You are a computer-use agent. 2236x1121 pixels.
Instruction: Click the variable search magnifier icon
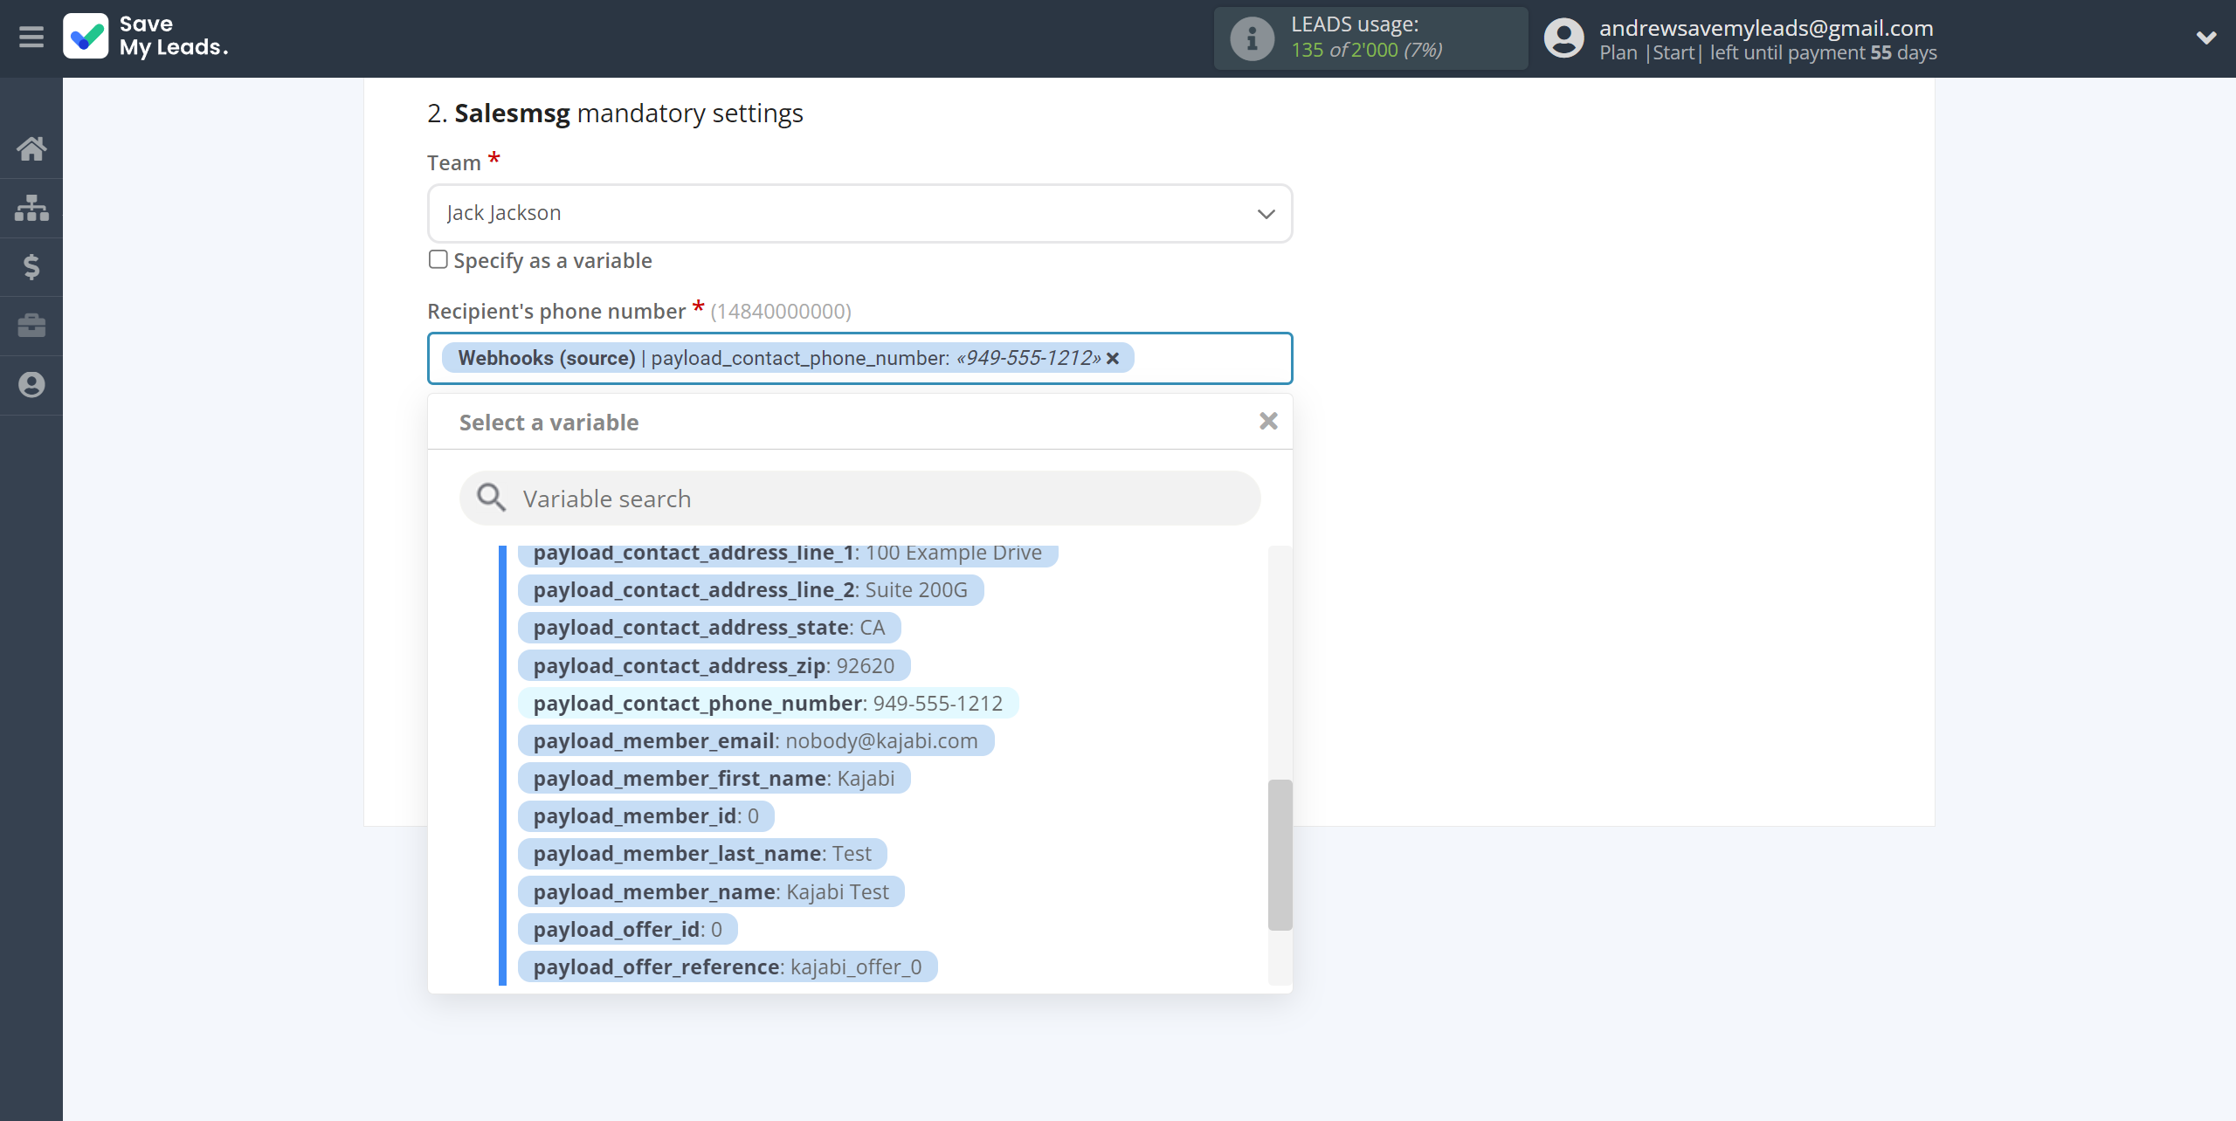click(x=491, y=498)
